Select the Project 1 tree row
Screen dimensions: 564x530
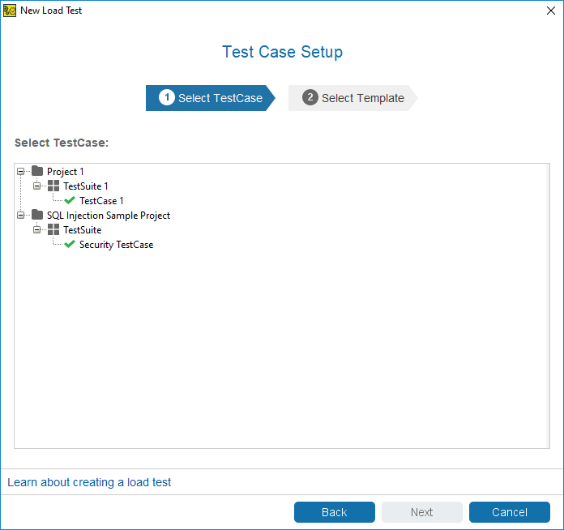65,172
